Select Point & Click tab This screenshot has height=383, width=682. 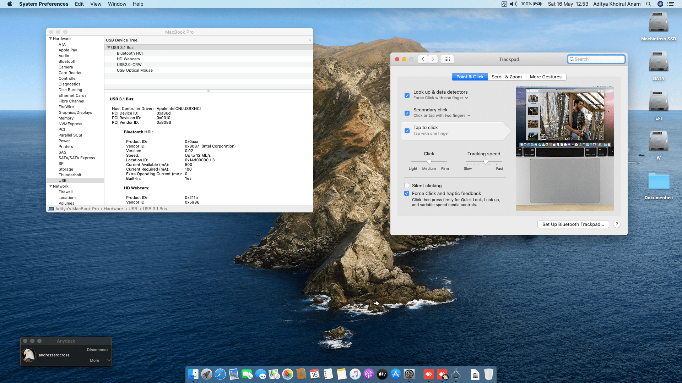[x=470, y=77]
